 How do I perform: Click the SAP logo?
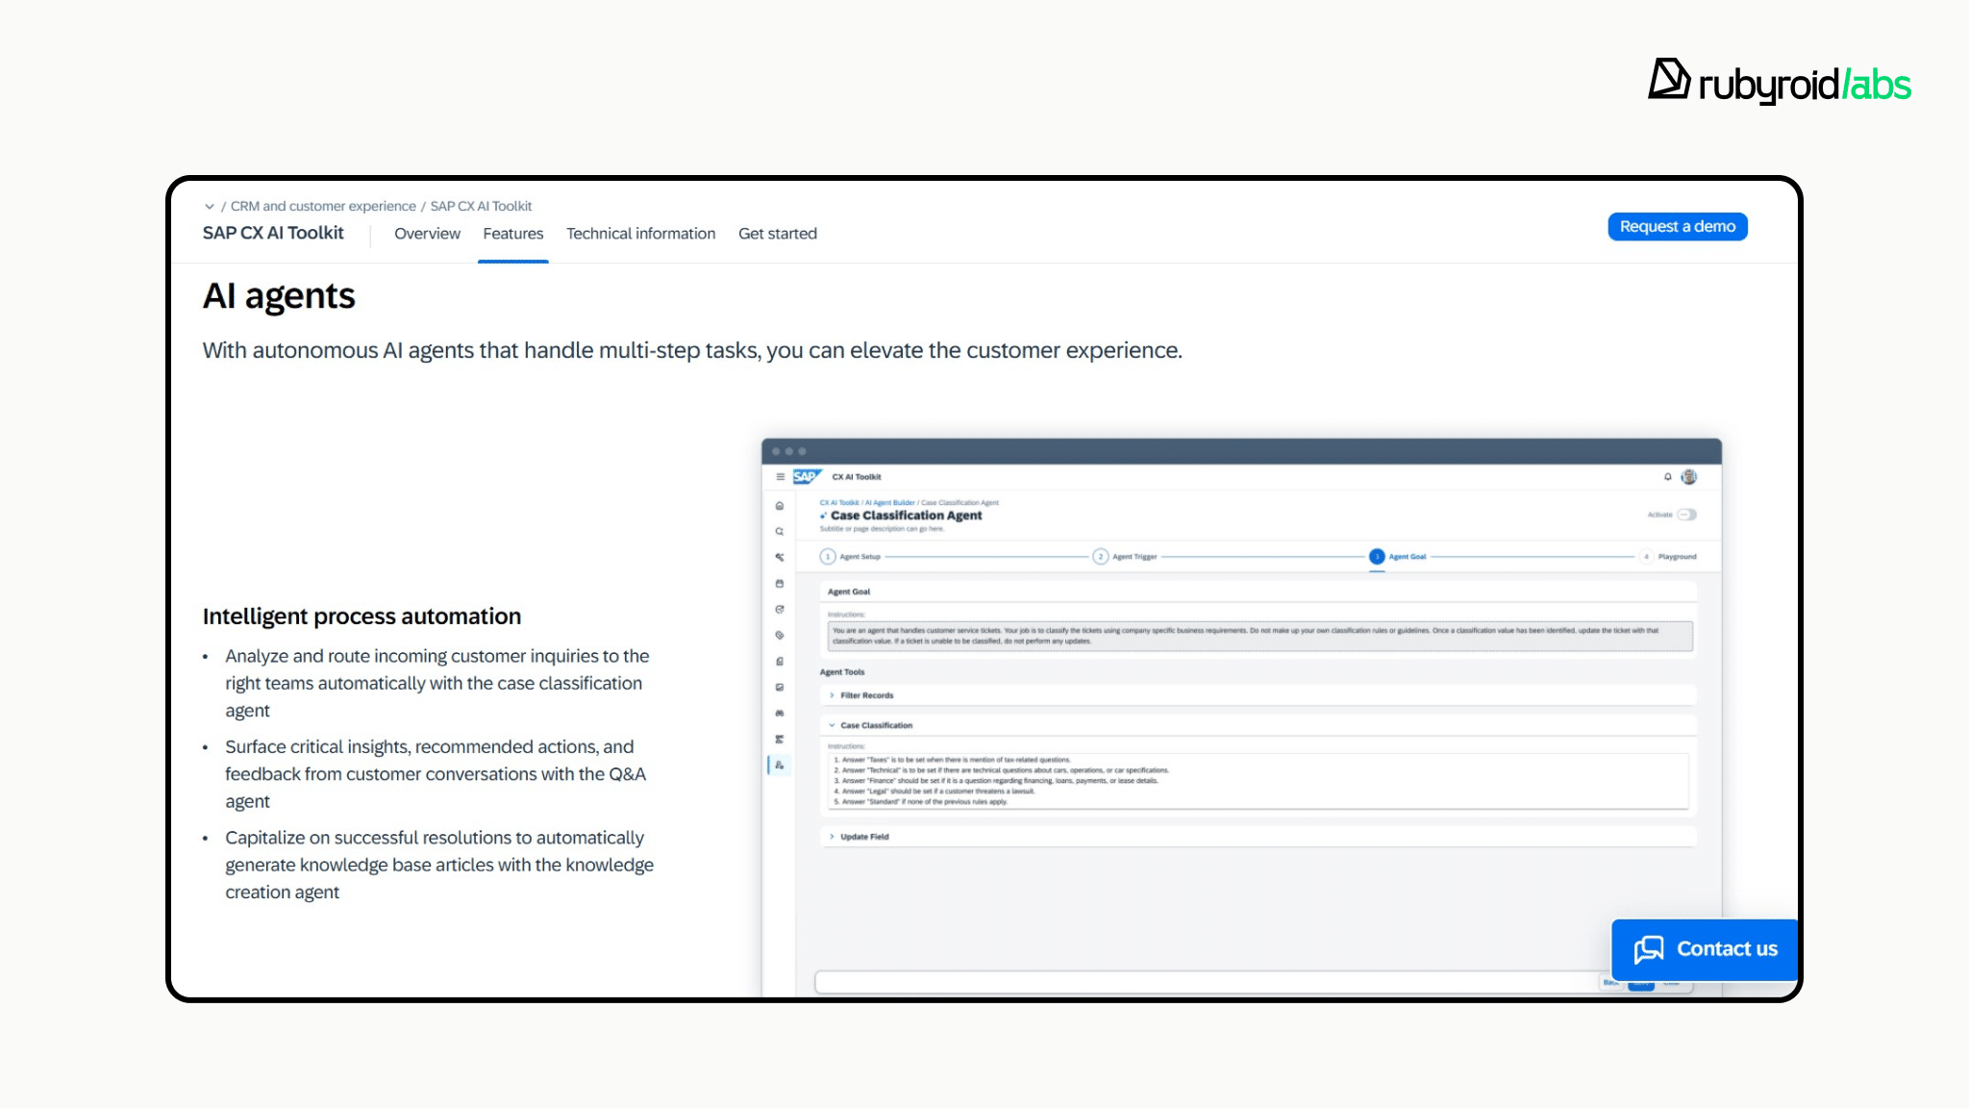(806, 477)
